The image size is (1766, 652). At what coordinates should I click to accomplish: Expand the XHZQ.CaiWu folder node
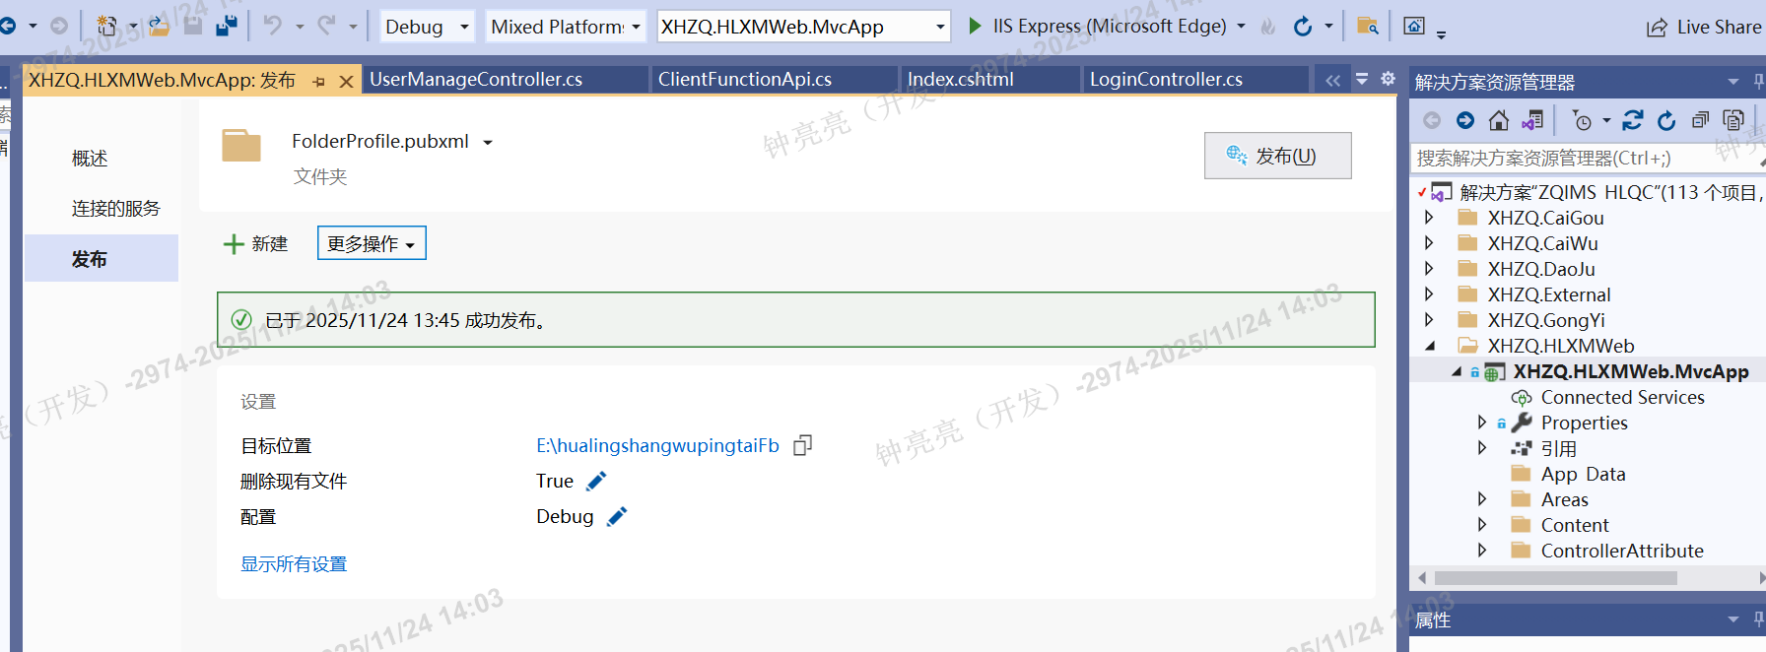[1430, 243]
